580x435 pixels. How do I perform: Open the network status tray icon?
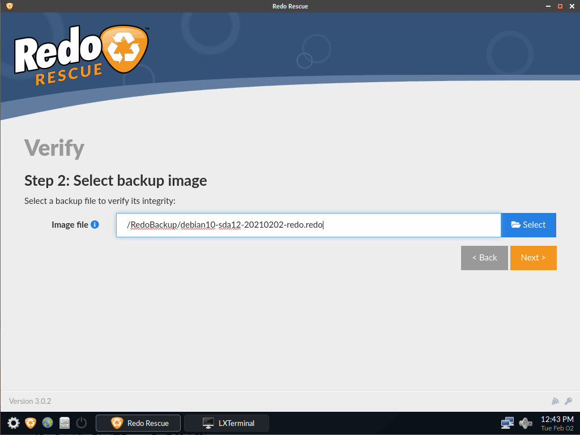pyautogui.click(x=507, y=423)
